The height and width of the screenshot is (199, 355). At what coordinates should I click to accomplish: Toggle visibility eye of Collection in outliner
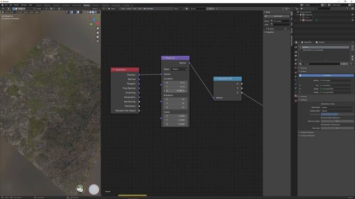pos(352,15)
